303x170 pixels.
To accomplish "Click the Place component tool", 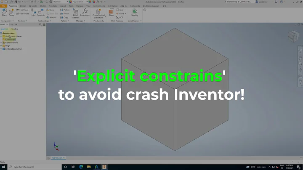I will pos(4,13).
